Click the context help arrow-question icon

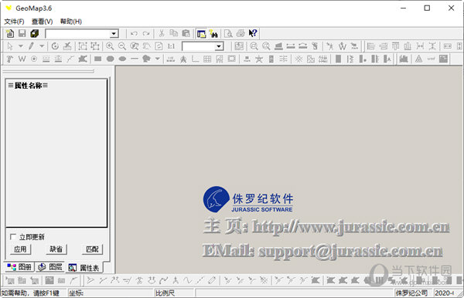pos(253,34)
